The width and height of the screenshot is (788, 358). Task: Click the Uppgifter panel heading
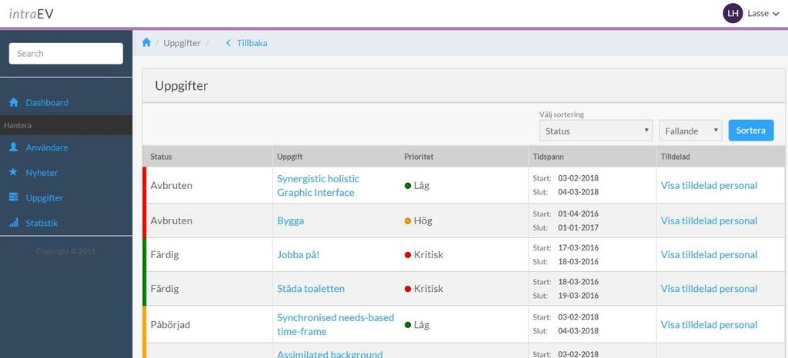pyautogui.click(x=182, y=86)
